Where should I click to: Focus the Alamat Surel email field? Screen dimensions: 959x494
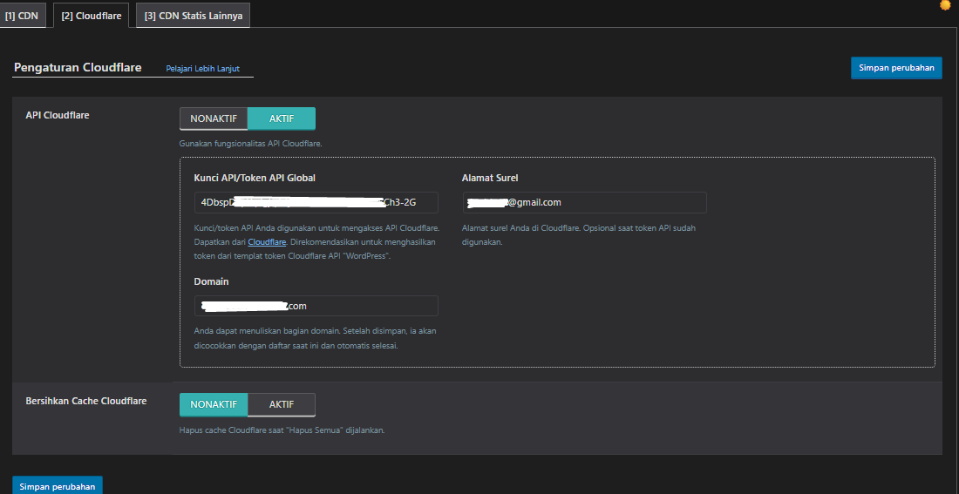[x=584, y=203]
